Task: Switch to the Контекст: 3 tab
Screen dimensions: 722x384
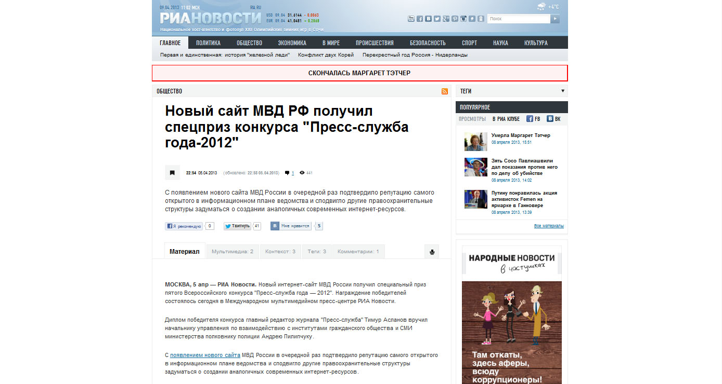Action: click(280, 252)
